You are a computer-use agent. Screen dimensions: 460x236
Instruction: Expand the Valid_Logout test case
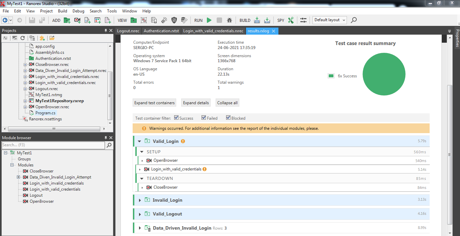(140, 214)
